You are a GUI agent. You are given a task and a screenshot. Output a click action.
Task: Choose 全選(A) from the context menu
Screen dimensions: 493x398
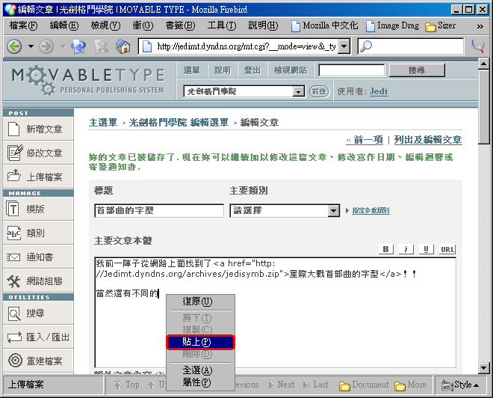(x=201, y=370)
